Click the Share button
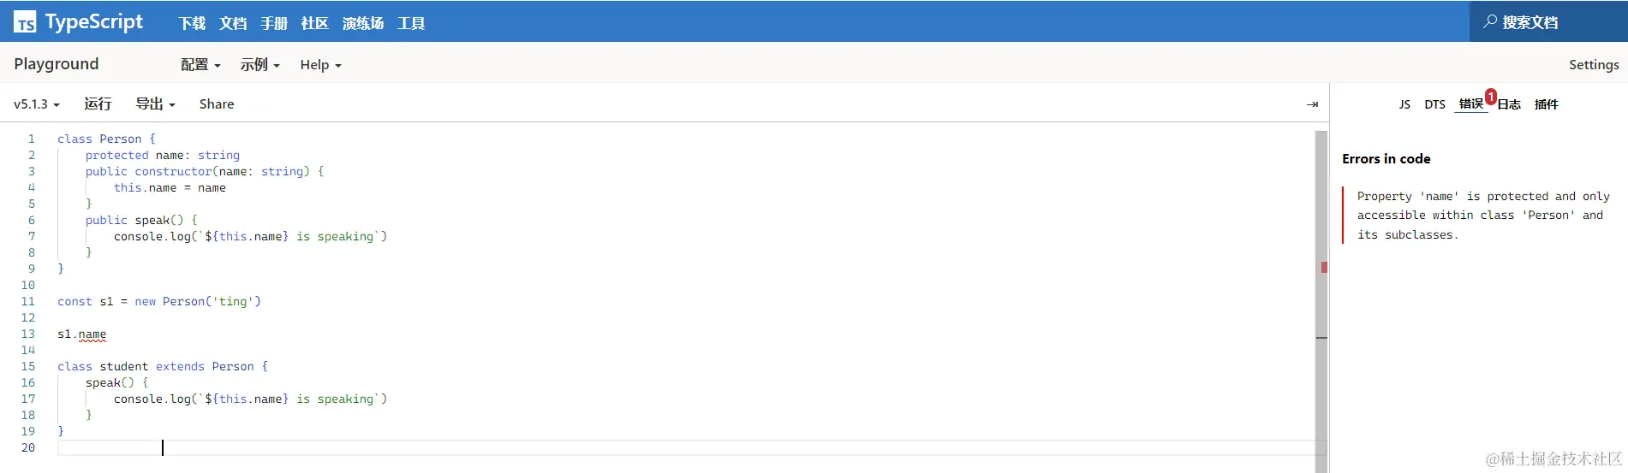The image size is (1628, 473). coord(217,104)
